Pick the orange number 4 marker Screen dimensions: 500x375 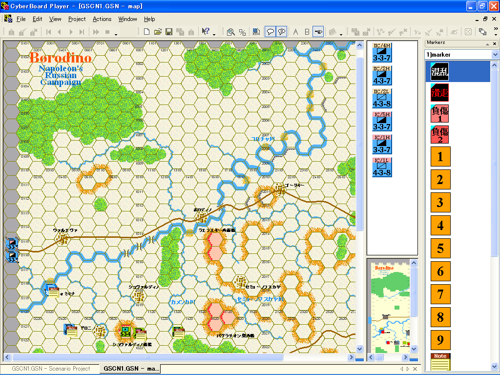pos(440,226)
